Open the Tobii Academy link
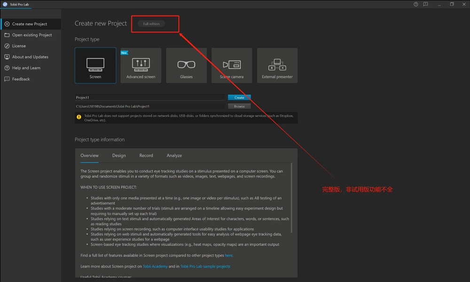The height and width of the screenshot is (282, 470). [155, 267]
